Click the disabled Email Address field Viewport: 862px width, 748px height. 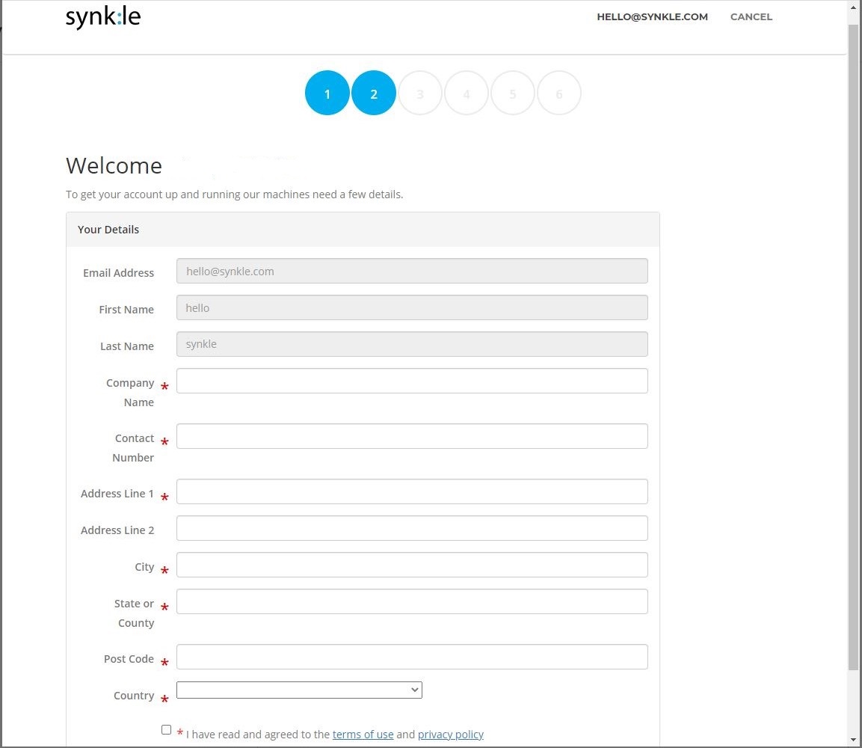point(412,271)
